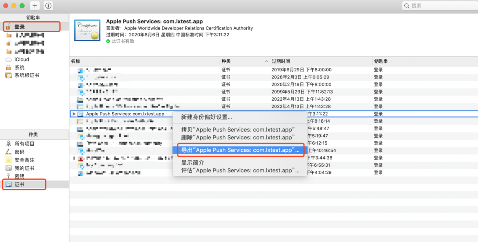Click the 密码 pencil icon

tap(9, 152)
